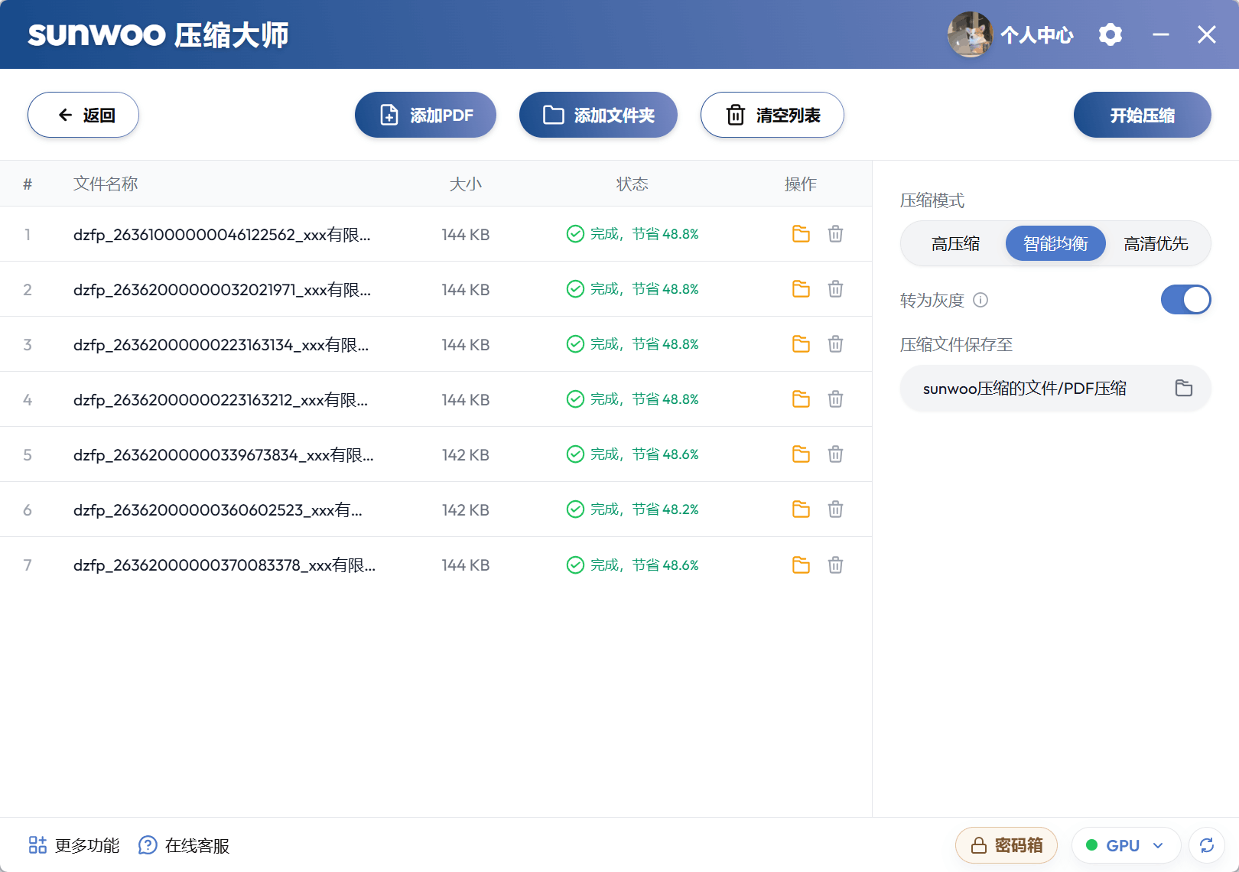Open folder for file ending 223163212

coord(801,399)
